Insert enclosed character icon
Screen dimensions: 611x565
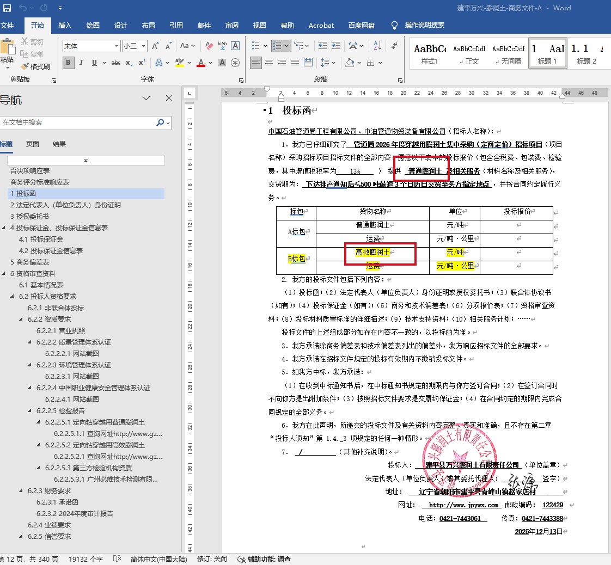[235, 63]
